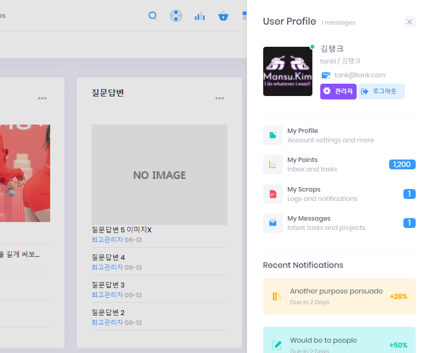Open three-dot menu on left gallery card

[x=42, y=98]
